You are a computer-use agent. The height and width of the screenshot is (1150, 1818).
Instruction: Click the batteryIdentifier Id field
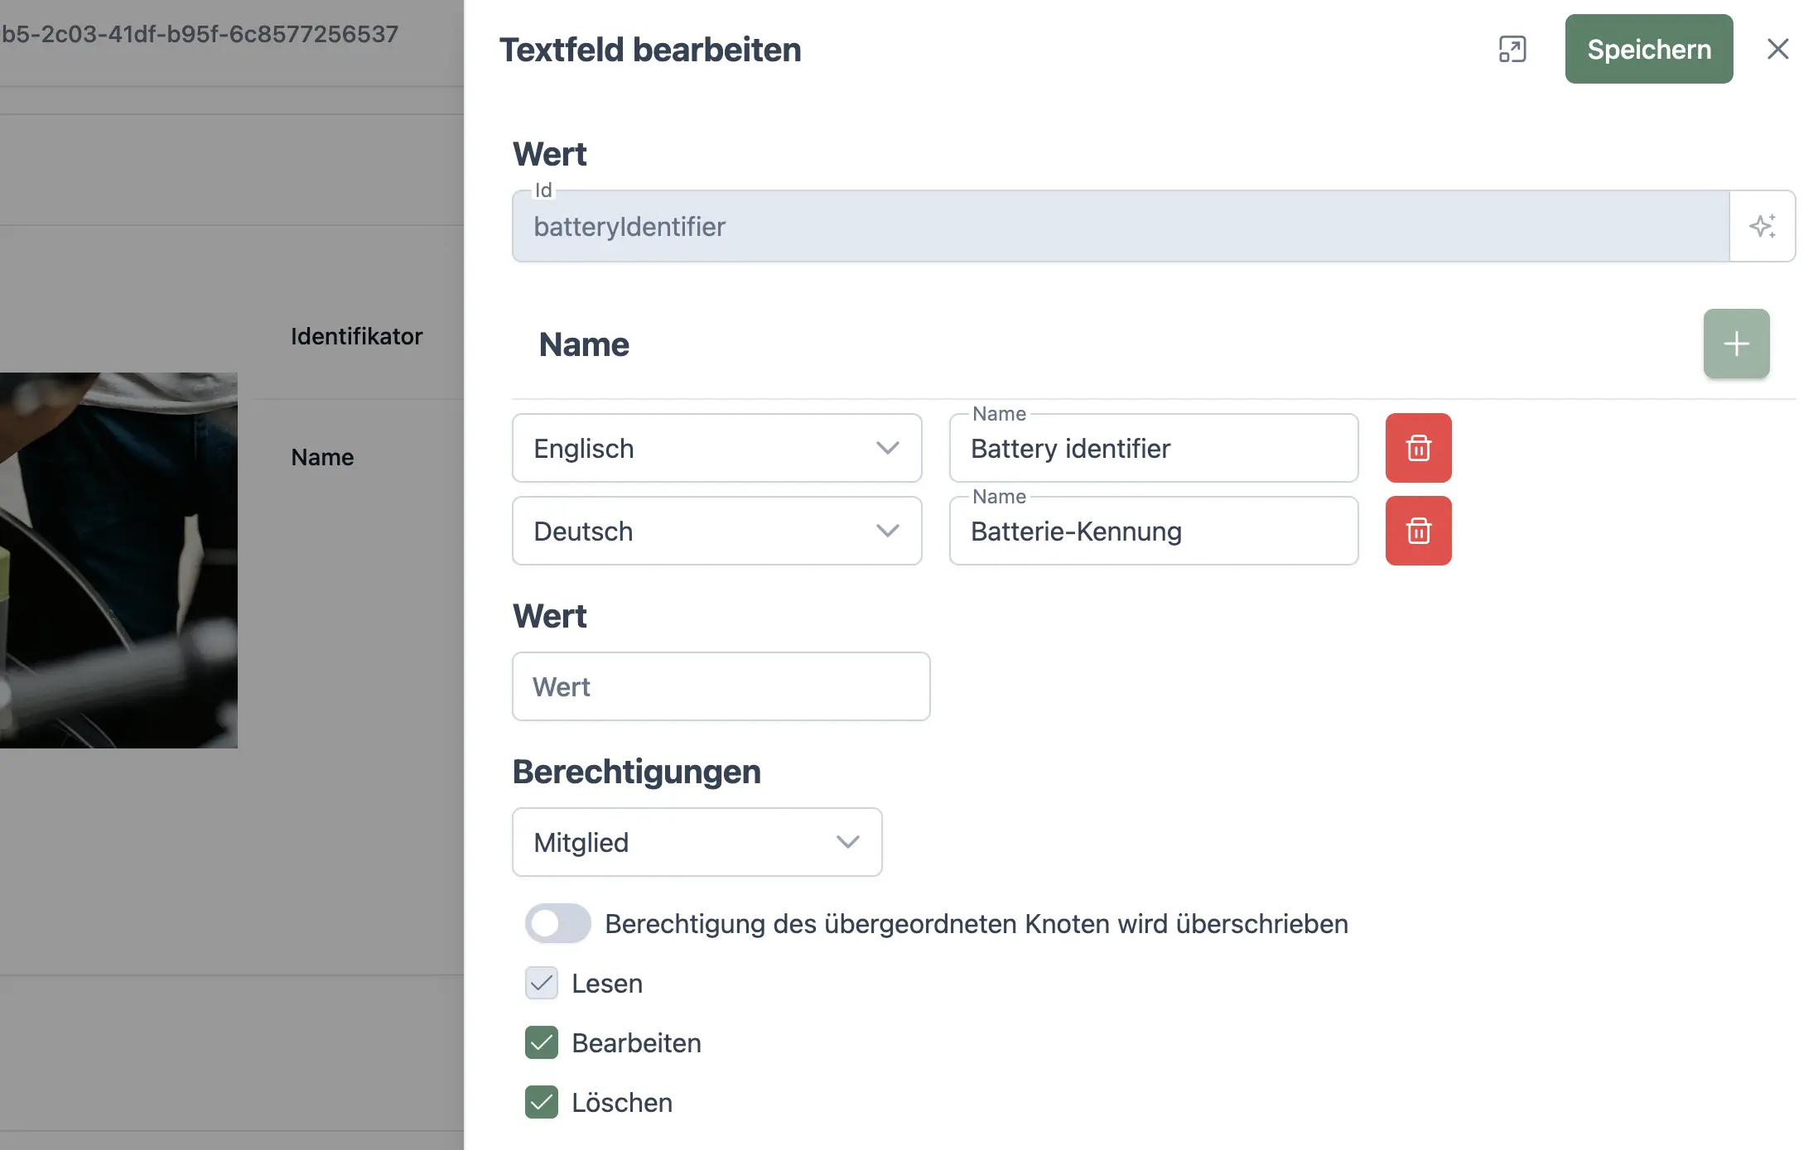tap(1120, 226)
